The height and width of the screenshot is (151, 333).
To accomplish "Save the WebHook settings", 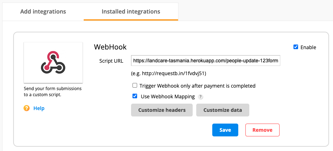I will point(225,130).
